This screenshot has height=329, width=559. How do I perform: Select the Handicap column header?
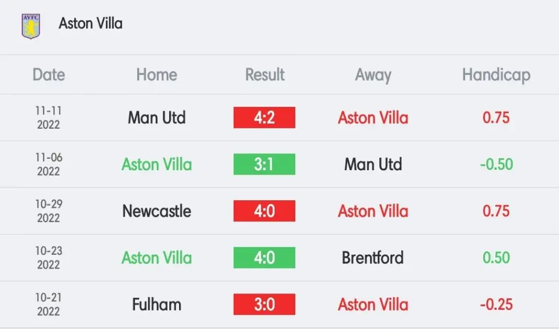pos(496,76)
